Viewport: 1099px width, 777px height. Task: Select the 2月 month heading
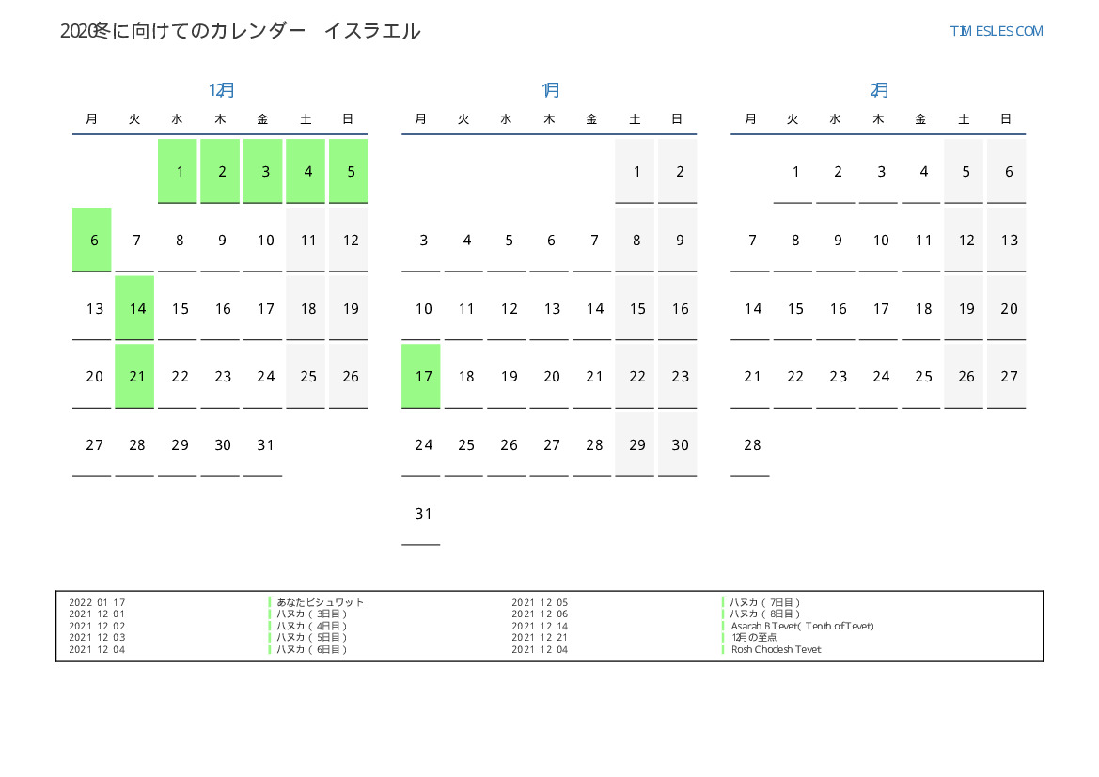coord(879,89)
